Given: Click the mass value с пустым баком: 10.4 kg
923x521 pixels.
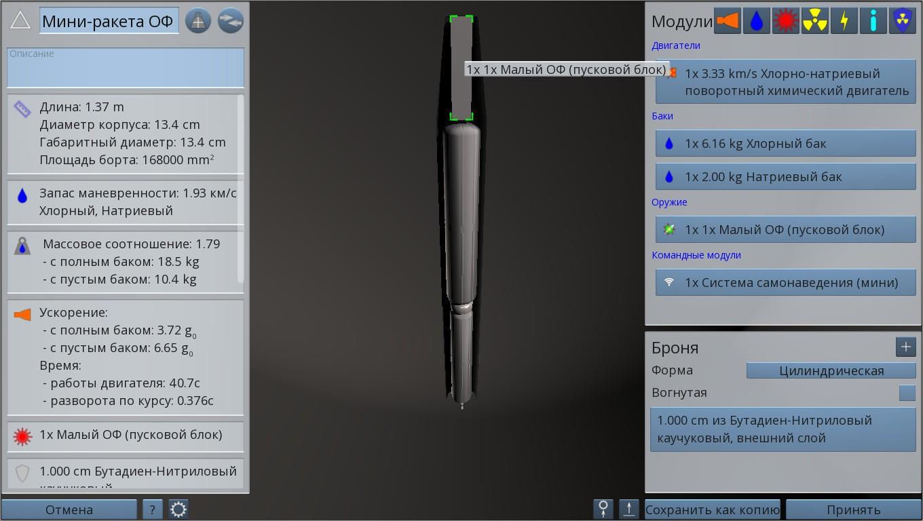Looking at the screenshot, I should click(119, 279).
